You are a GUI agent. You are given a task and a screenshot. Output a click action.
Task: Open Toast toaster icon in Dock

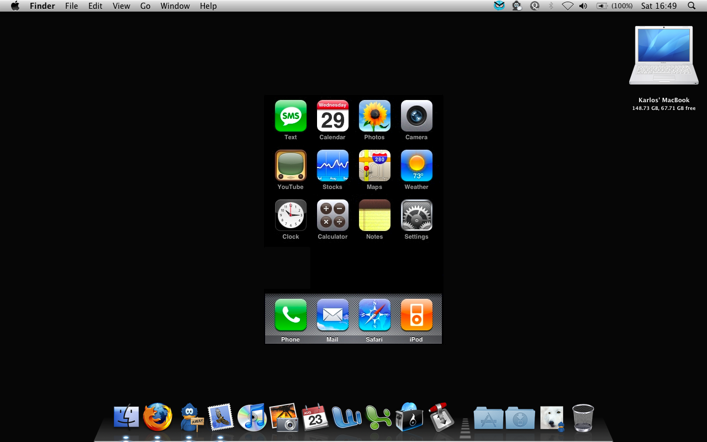coord(409,417)
